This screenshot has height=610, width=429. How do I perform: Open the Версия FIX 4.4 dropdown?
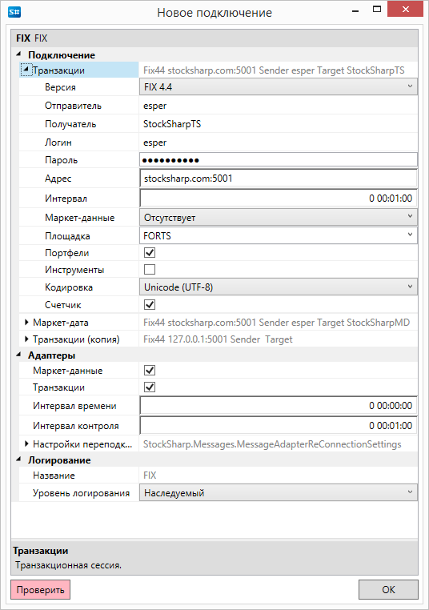pos(278,86)
